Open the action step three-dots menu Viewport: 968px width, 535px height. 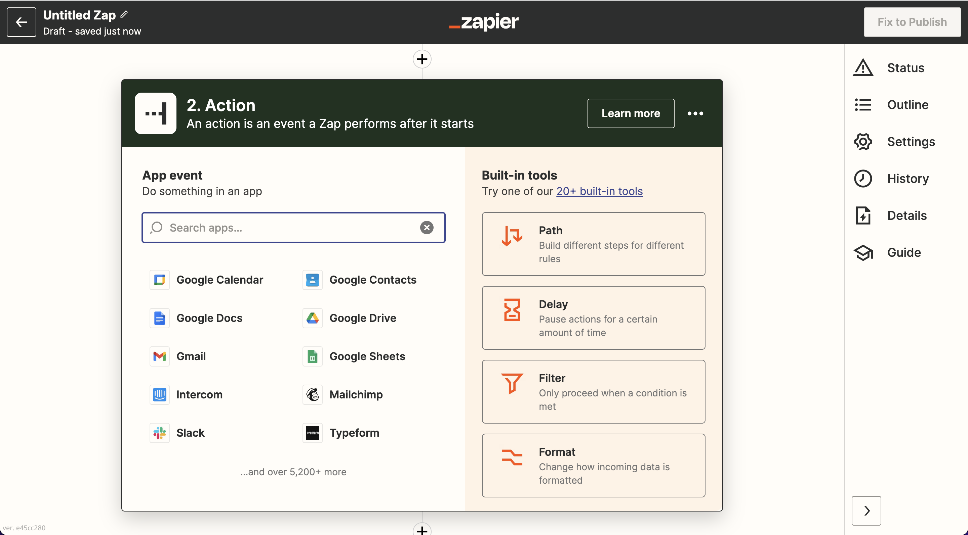coord(695,113)
